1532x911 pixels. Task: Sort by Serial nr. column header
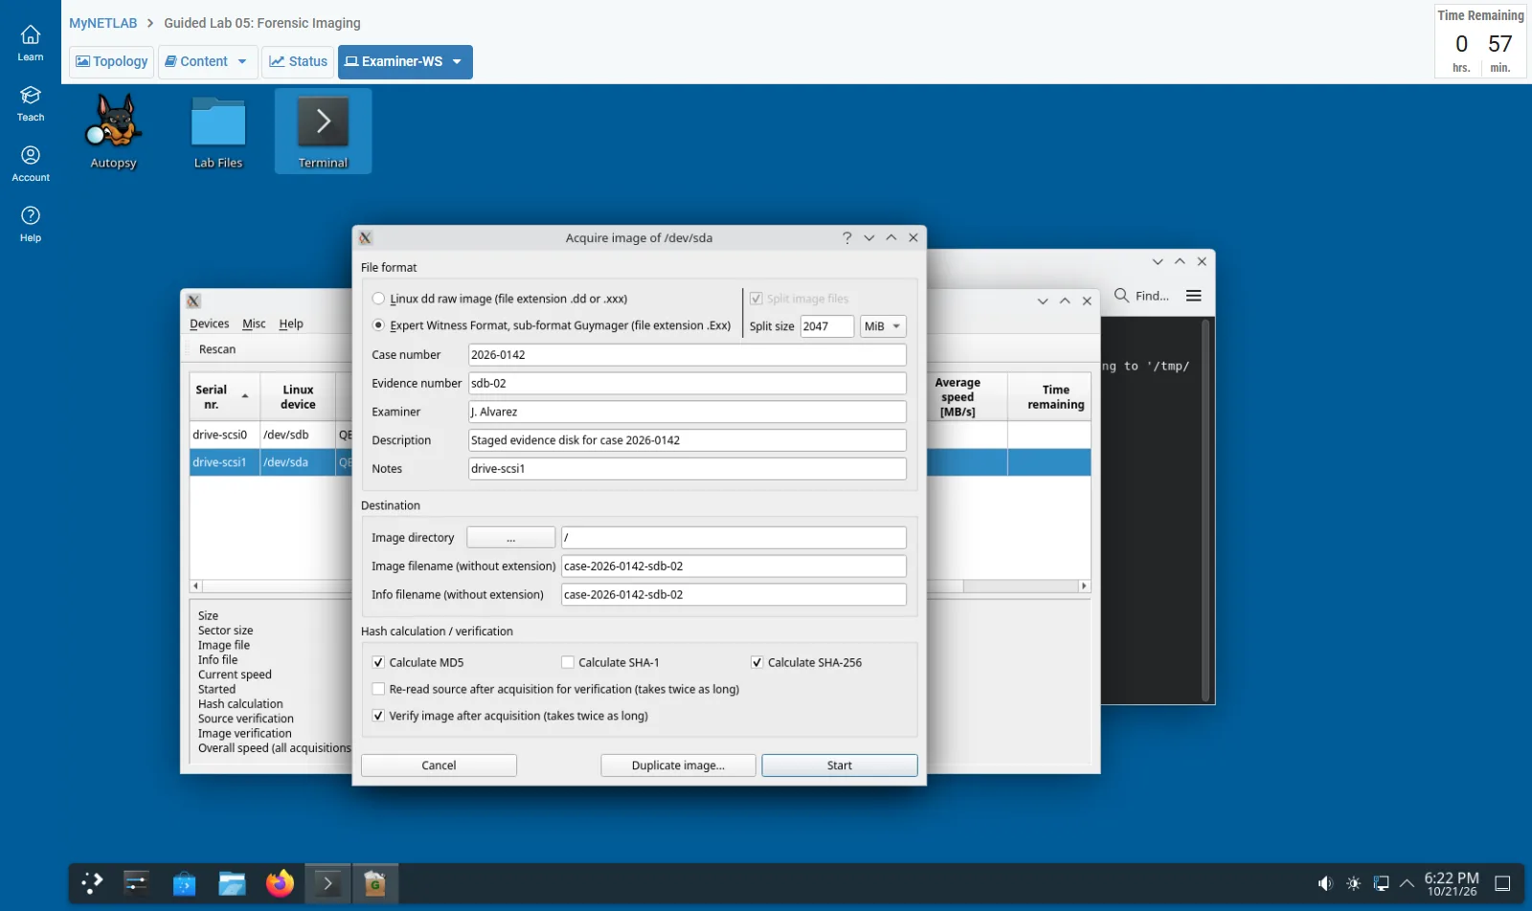224,396
